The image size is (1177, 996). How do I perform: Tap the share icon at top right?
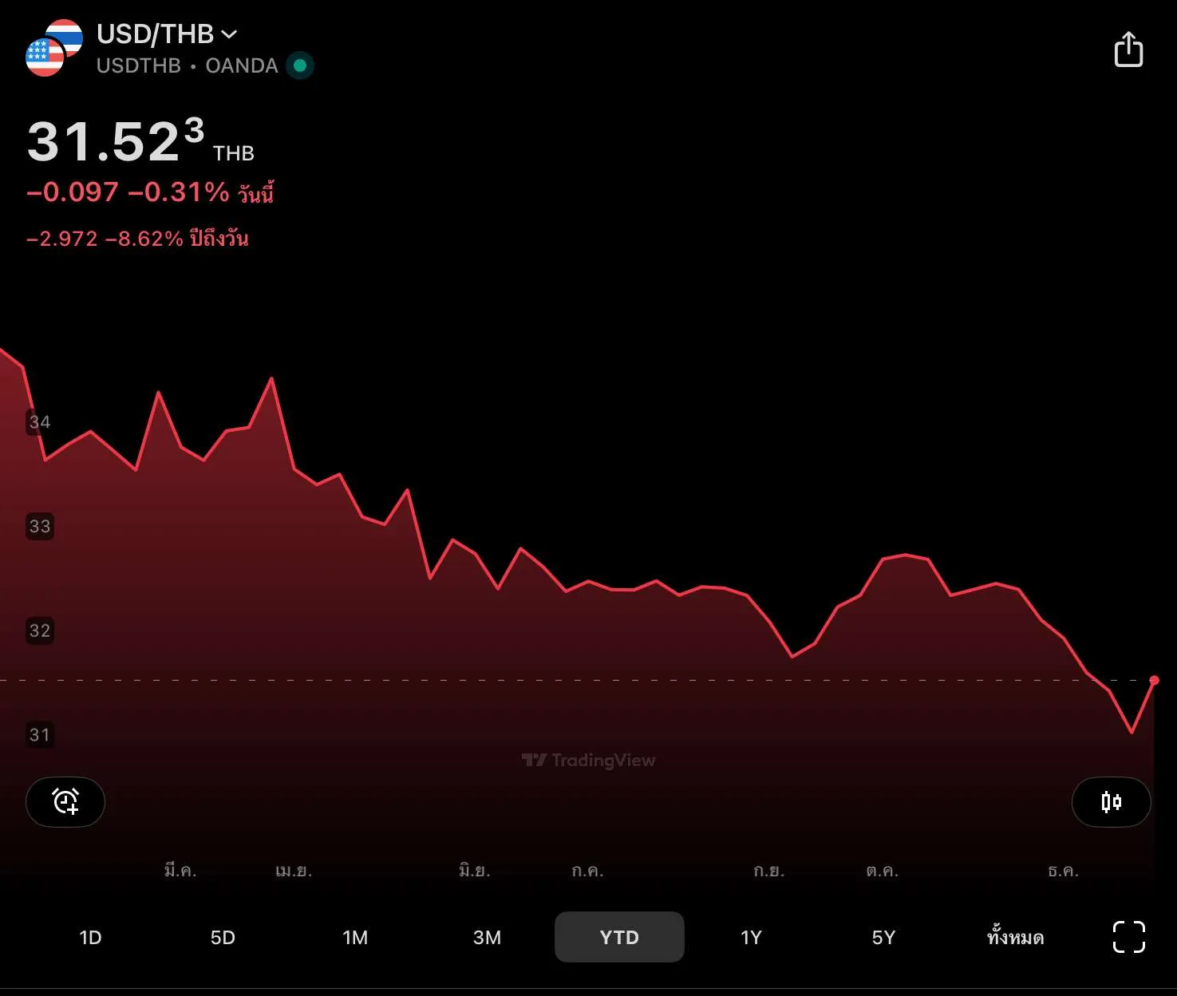pos(1128,49)
